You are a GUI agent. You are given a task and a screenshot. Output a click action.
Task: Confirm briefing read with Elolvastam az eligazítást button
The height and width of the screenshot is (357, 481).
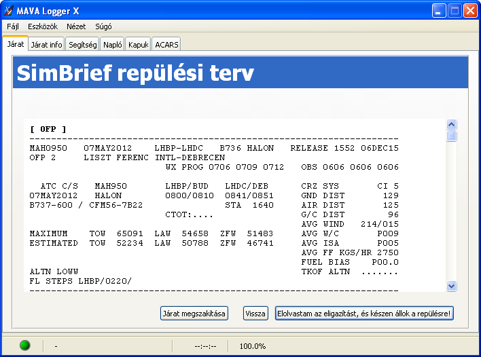click(x=364, y=314)
